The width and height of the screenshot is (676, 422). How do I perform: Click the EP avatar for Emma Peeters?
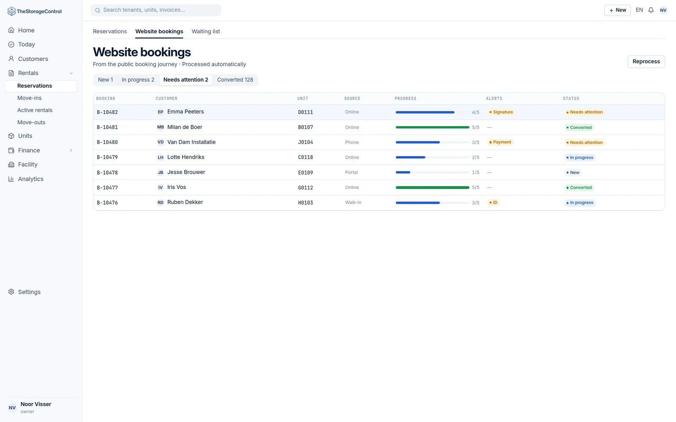pos(161,112)
